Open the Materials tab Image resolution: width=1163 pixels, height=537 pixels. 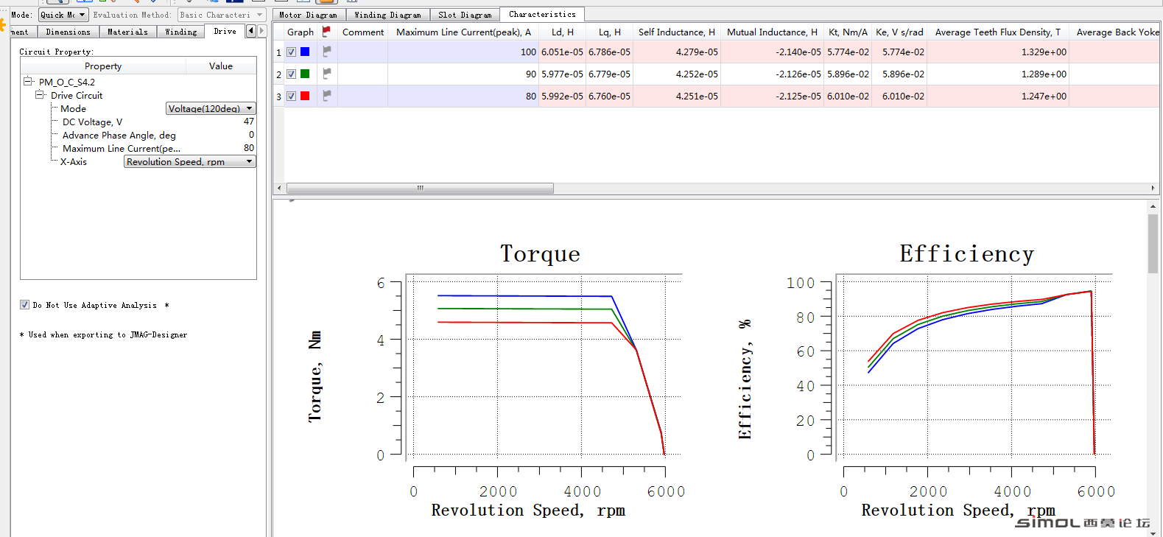point(128,32)
